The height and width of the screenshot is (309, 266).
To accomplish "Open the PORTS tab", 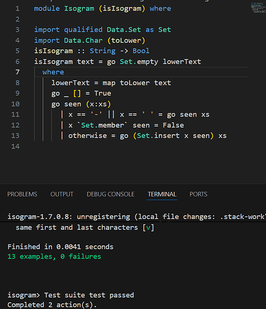I will pos(198,194).
